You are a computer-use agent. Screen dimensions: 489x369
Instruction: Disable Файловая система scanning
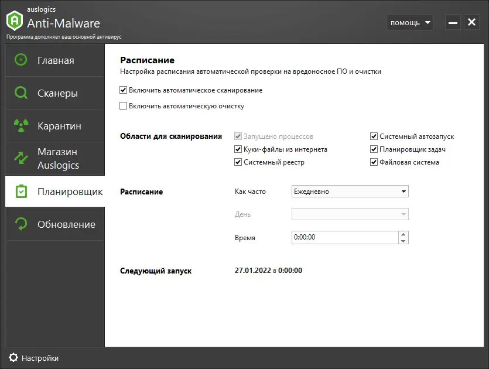(x=374, y=162)
